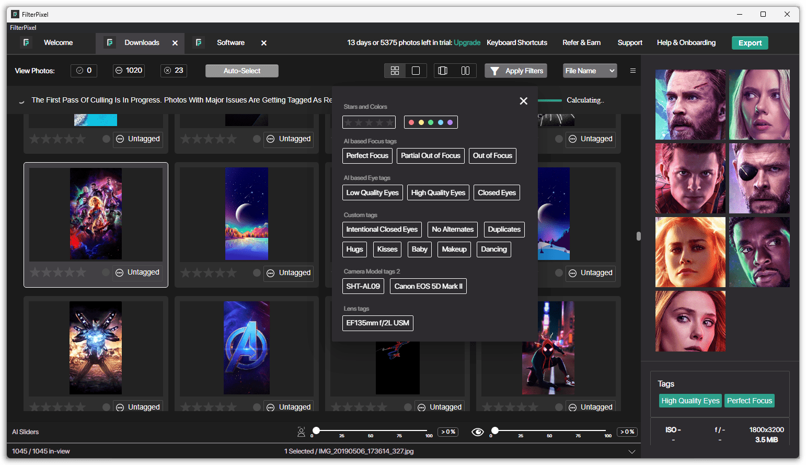The image size is (806, 465).
Task: Click the Auto-Select button
Action: tap(241, 71)
